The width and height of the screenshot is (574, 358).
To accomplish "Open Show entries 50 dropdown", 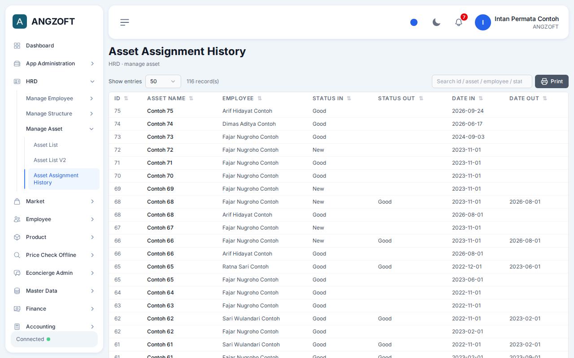I will click(163, 81).
